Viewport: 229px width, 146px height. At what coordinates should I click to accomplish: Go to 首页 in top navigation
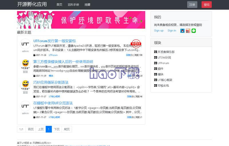[59, 5]
